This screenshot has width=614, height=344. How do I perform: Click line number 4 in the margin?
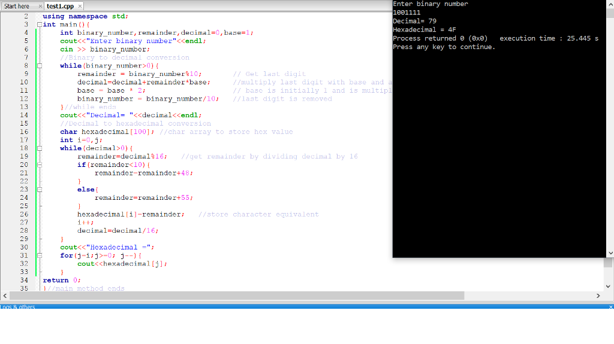[x=26, y=33]
